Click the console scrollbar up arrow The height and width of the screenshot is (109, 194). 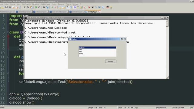(x=167, y=21)
